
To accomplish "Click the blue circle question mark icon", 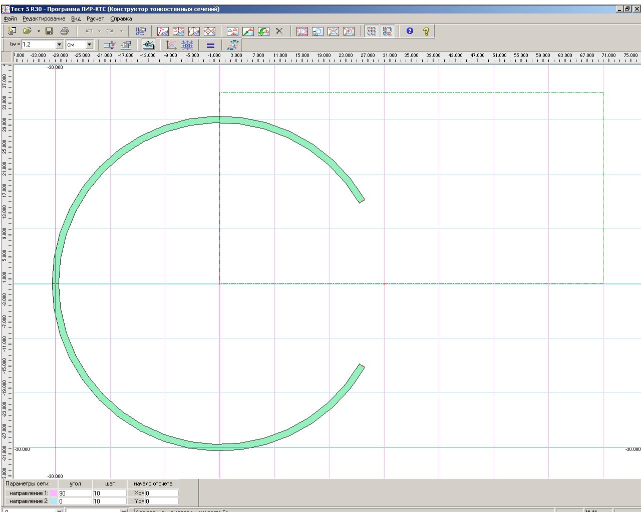I will tap(410, 31).
